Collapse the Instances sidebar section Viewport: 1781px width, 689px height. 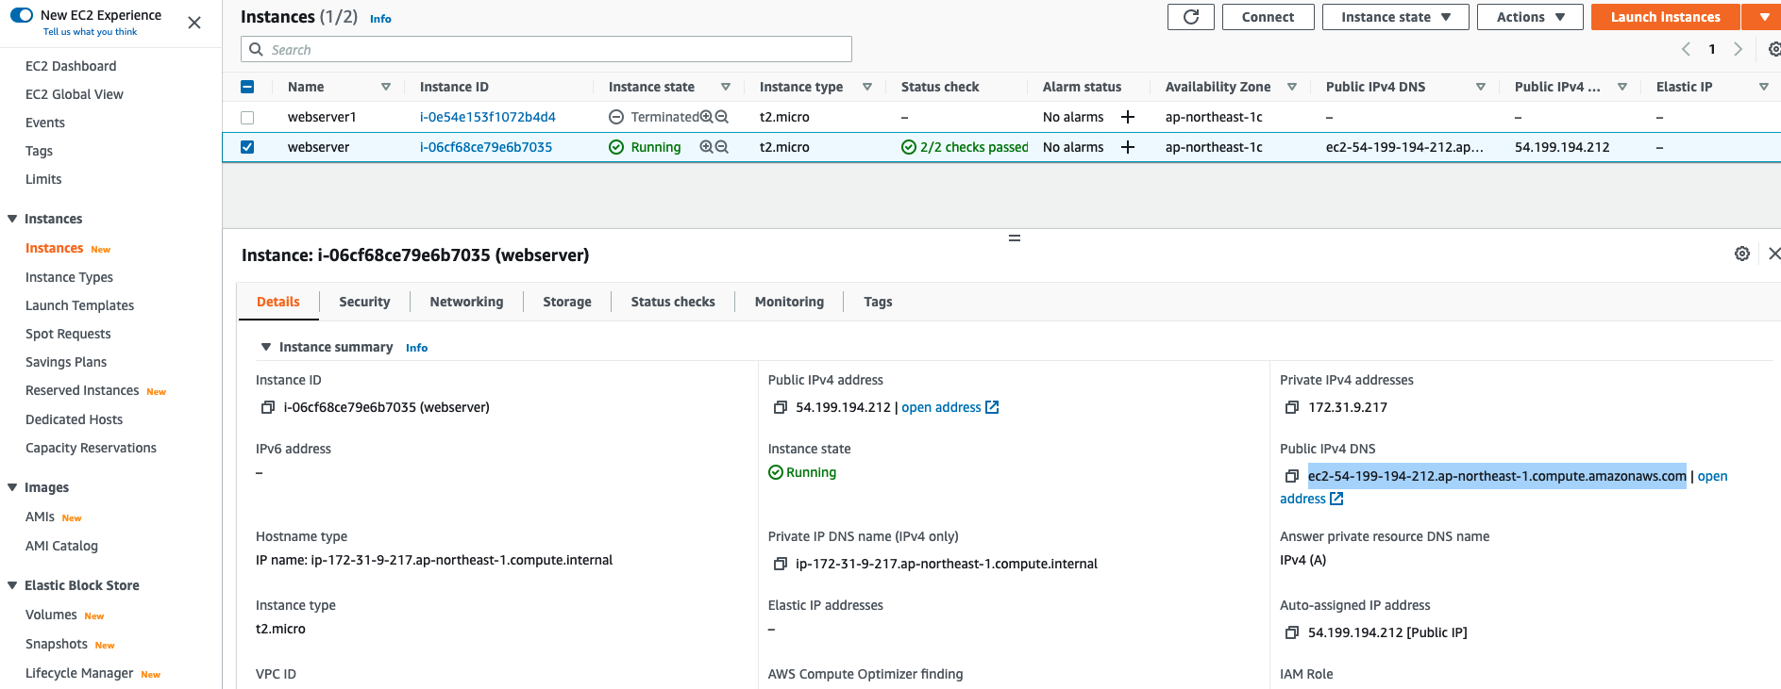click(12, 219)
